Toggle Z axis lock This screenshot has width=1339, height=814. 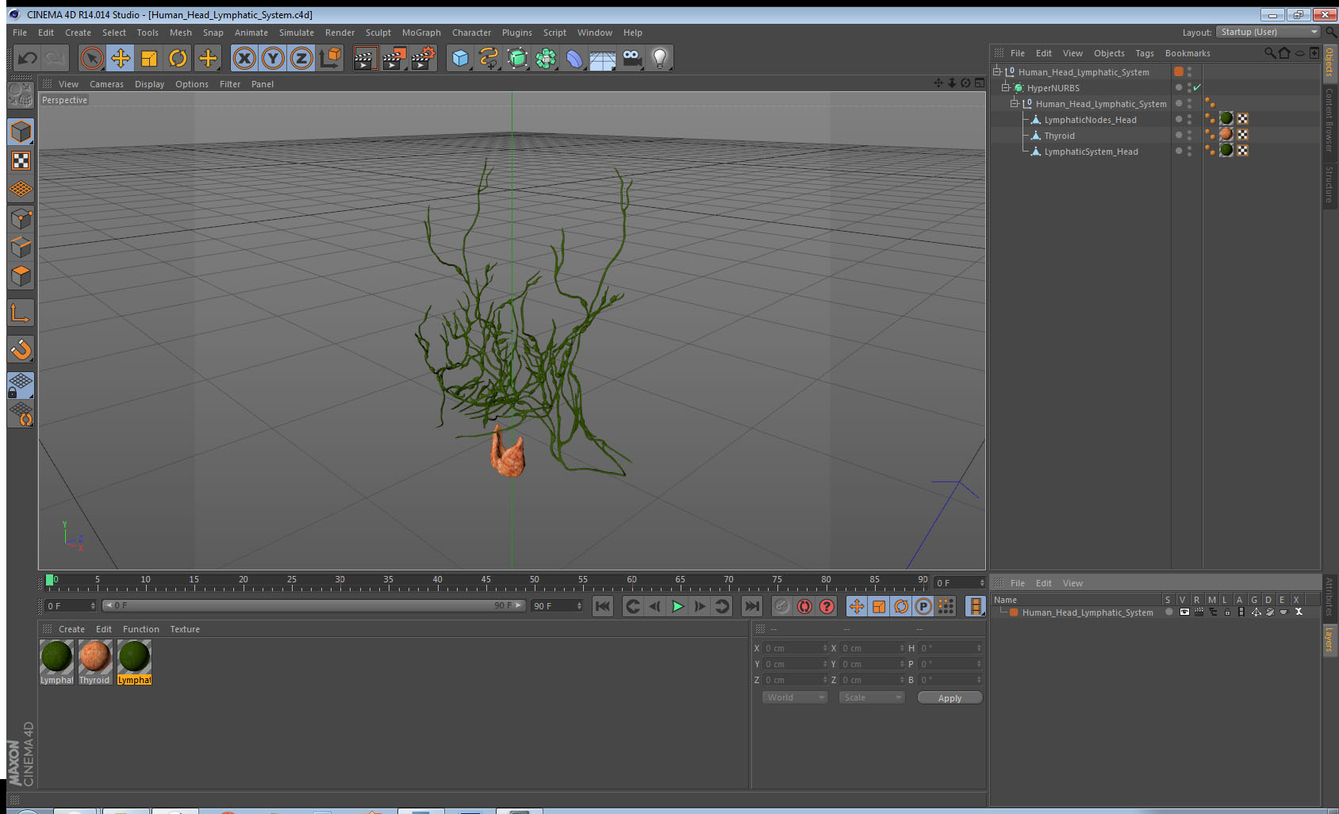301,58
